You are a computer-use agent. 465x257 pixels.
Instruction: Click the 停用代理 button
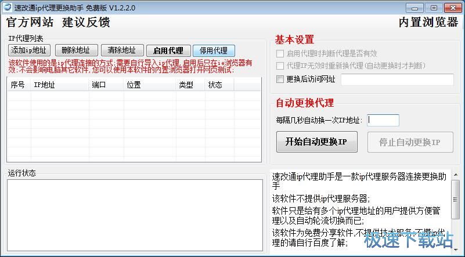click(x=214, y=50)
